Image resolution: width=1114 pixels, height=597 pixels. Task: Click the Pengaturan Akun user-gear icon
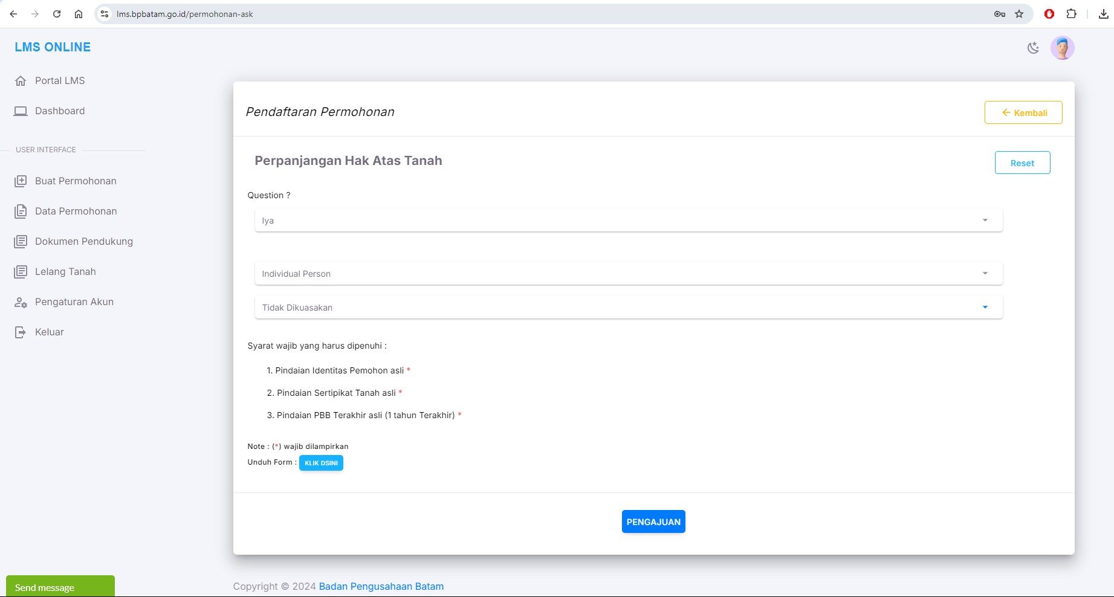pos(21,302)
